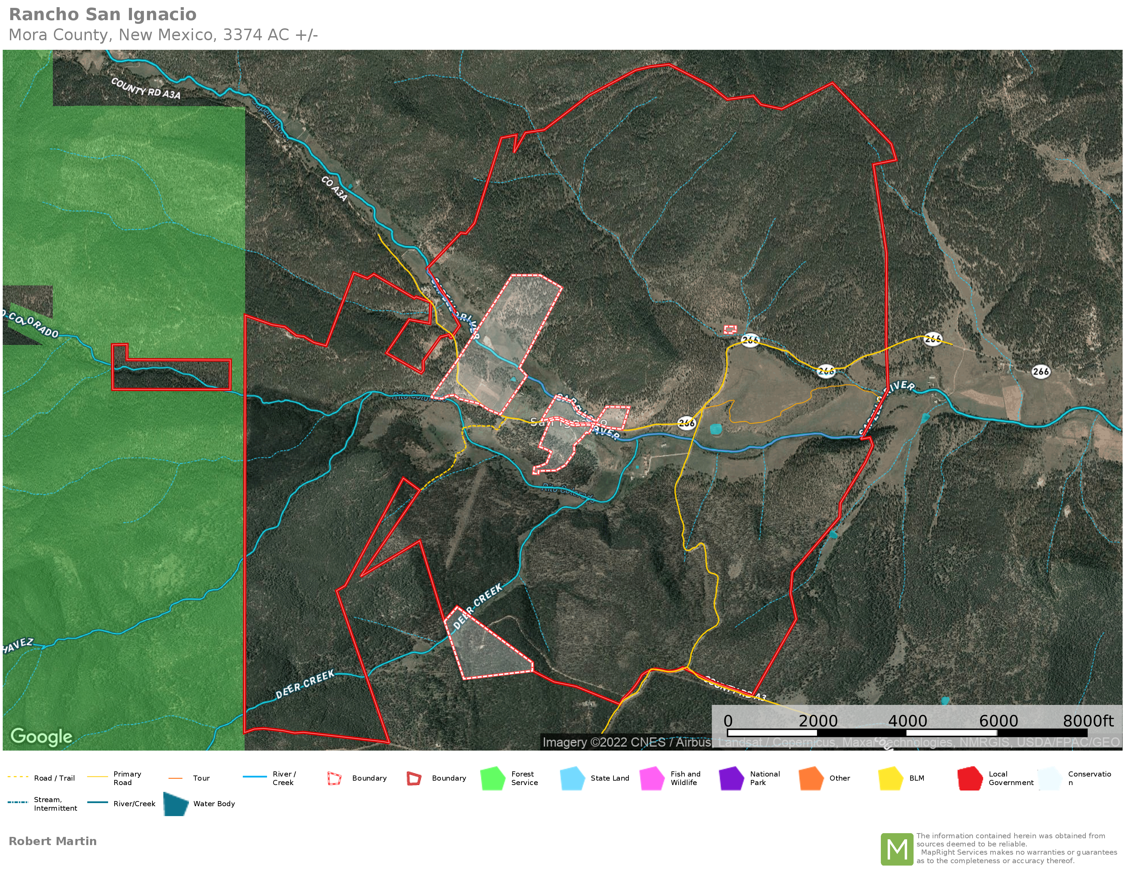The width and height of the screenshot is (1125, 870).
Task: Click the Rancho San Ignacio title
Action: pyautogui.click(x=103, y=14)
